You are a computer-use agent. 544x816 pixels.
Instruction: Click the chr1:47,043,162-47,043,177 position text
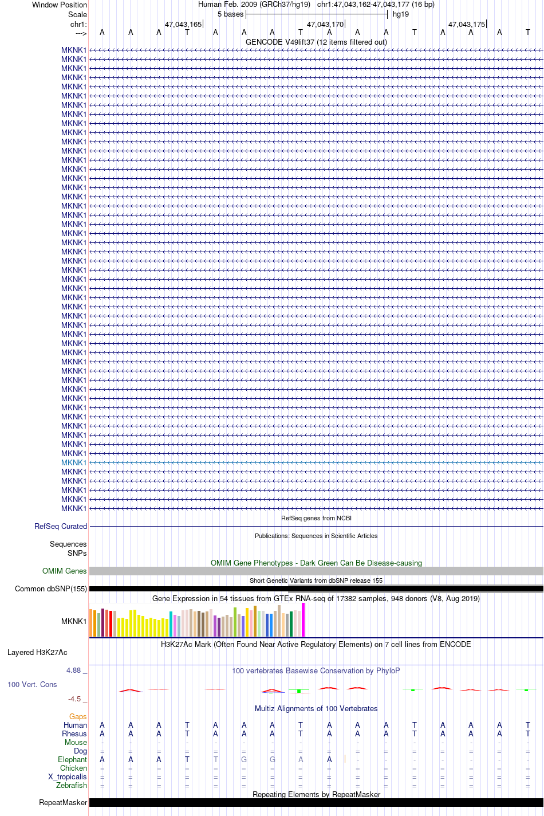point(376,5)
